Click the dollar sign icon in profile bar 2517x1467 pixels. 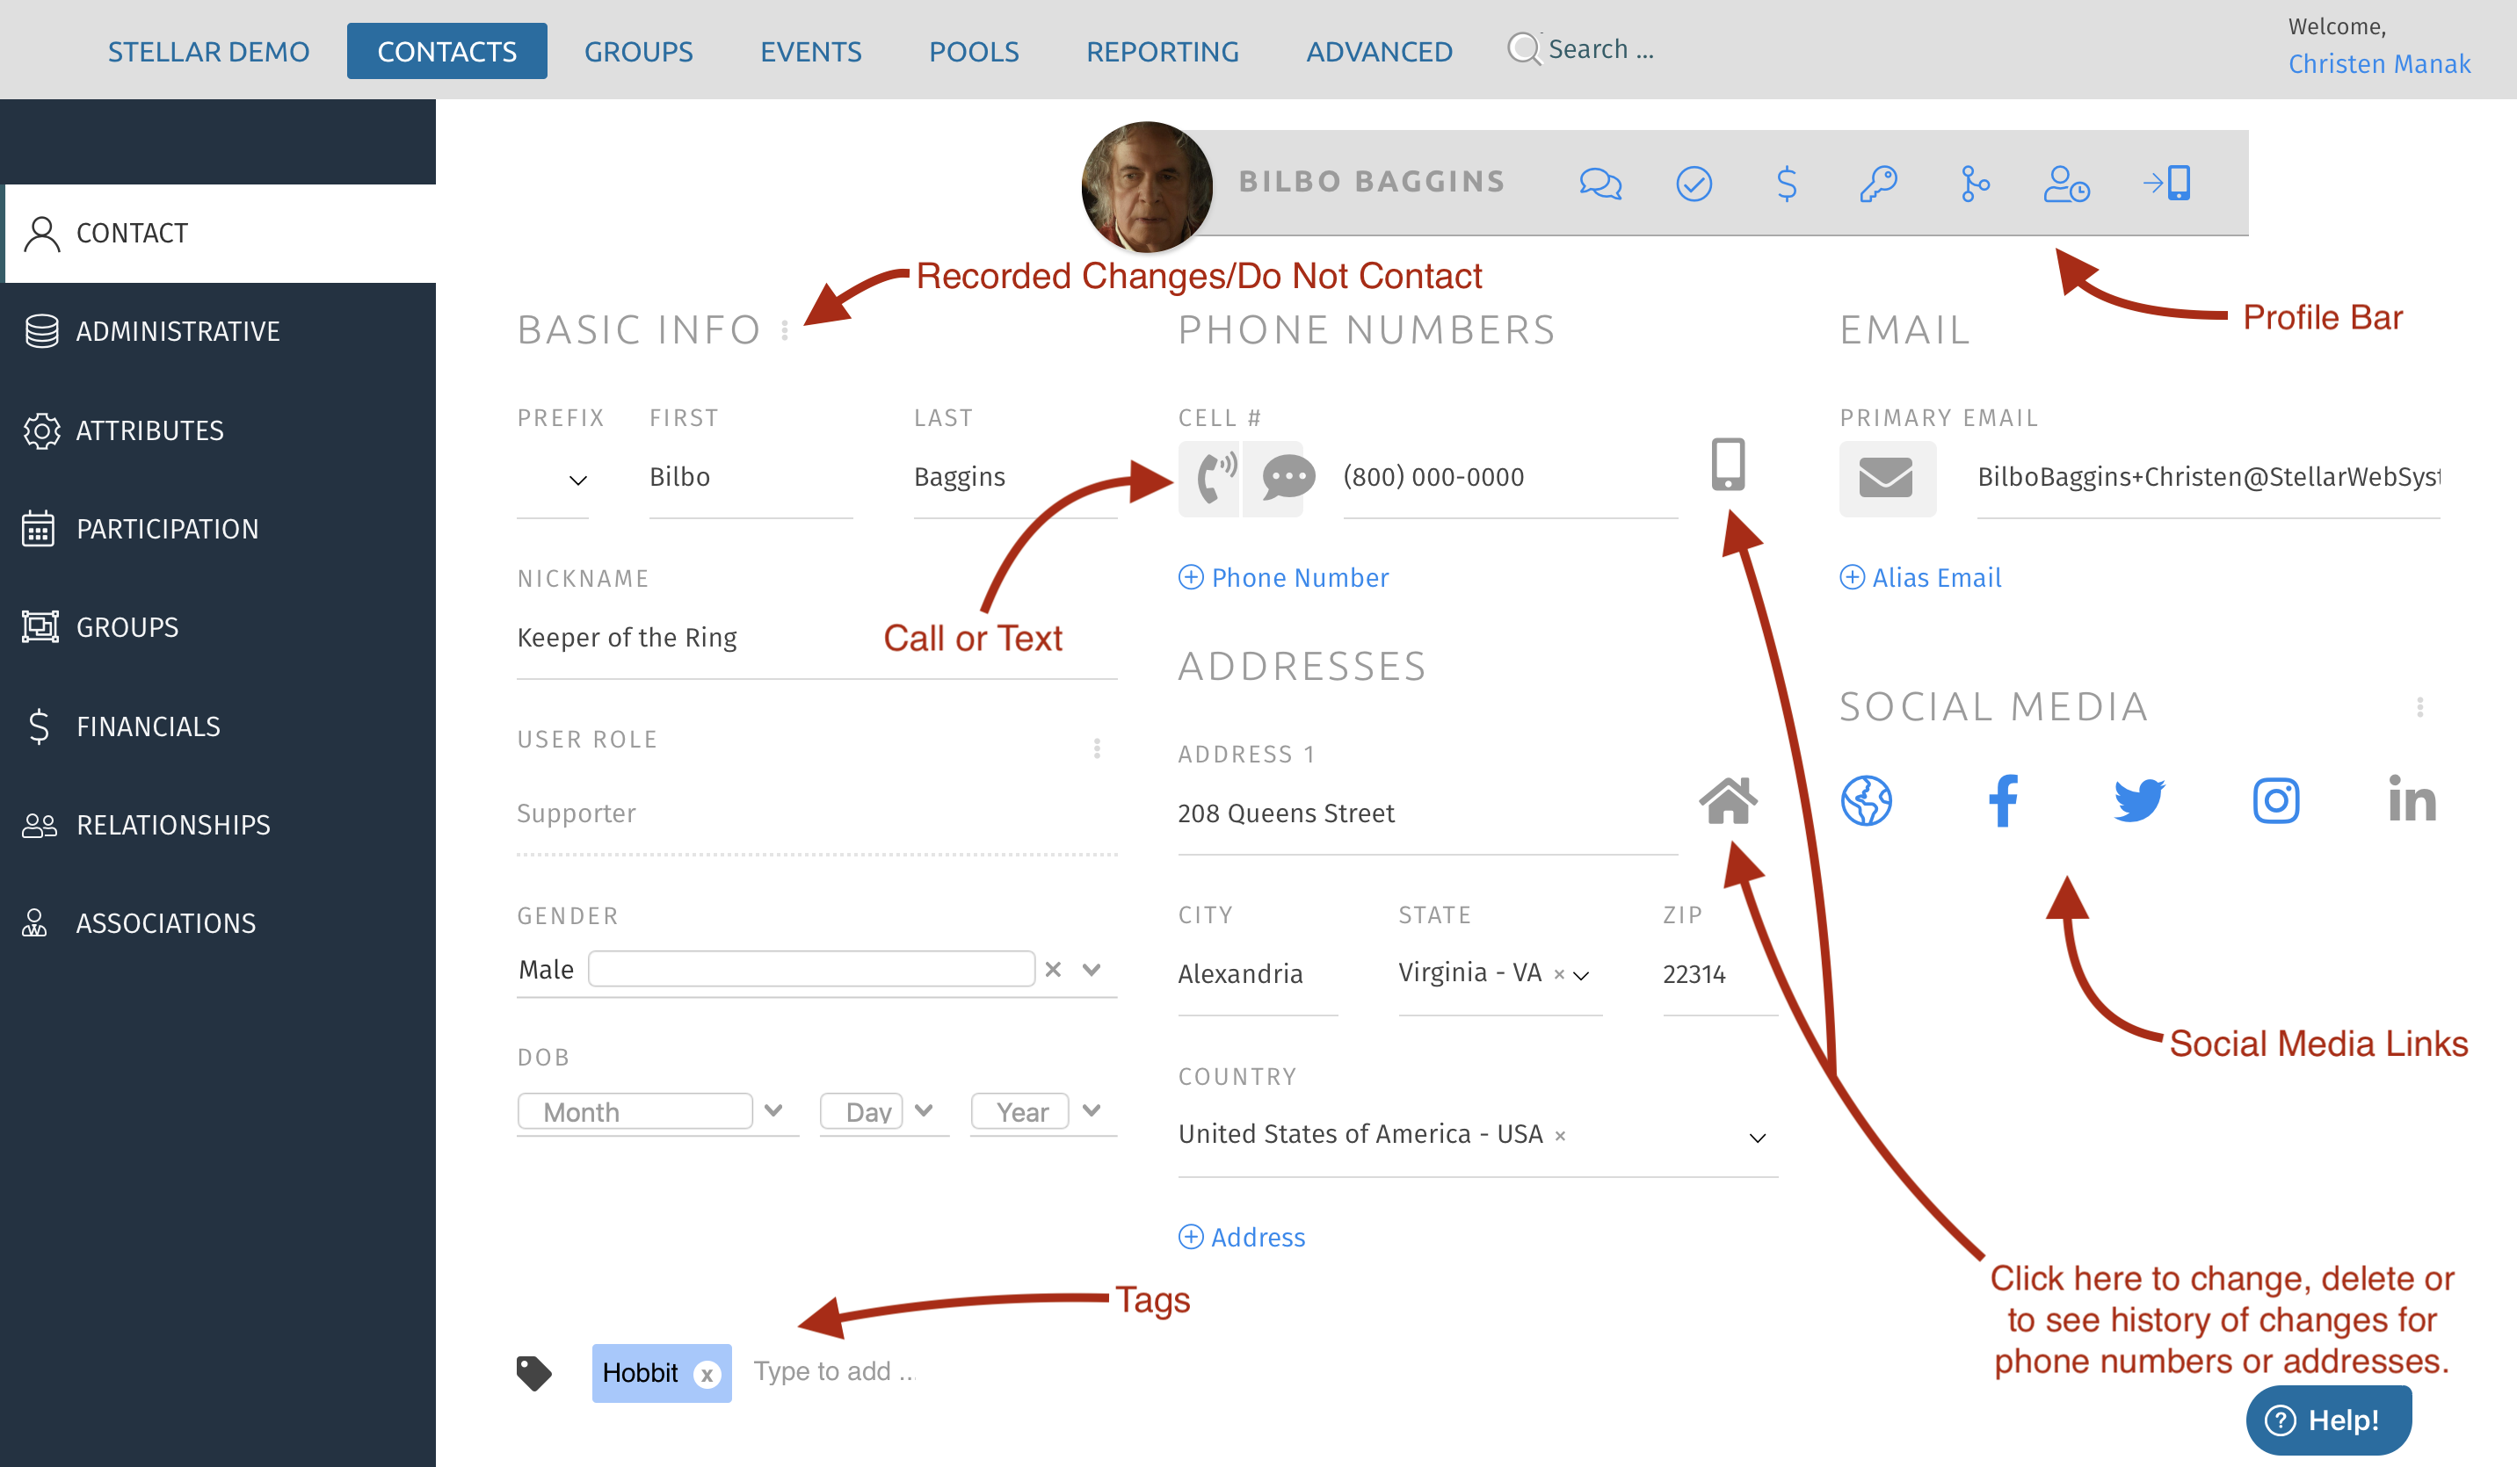(1787, 184)
